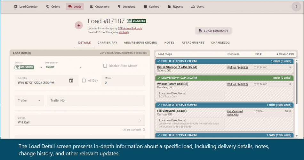The height and width of the screenshot is (160, 304).
Task: Click the Picked Up 9/19/24 3:02PM header
Action: pos(224,135)
